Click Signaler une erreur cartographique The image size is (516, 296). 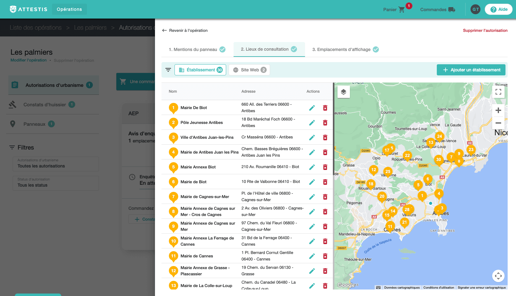pyautogui.click(x=482, y=288)
